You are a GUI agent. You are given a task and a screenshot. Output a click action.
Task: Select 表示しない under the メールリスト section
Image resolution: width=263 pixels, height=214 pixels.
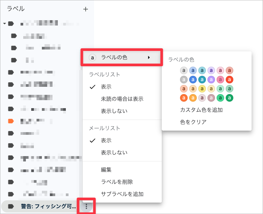tap(114, 153)
